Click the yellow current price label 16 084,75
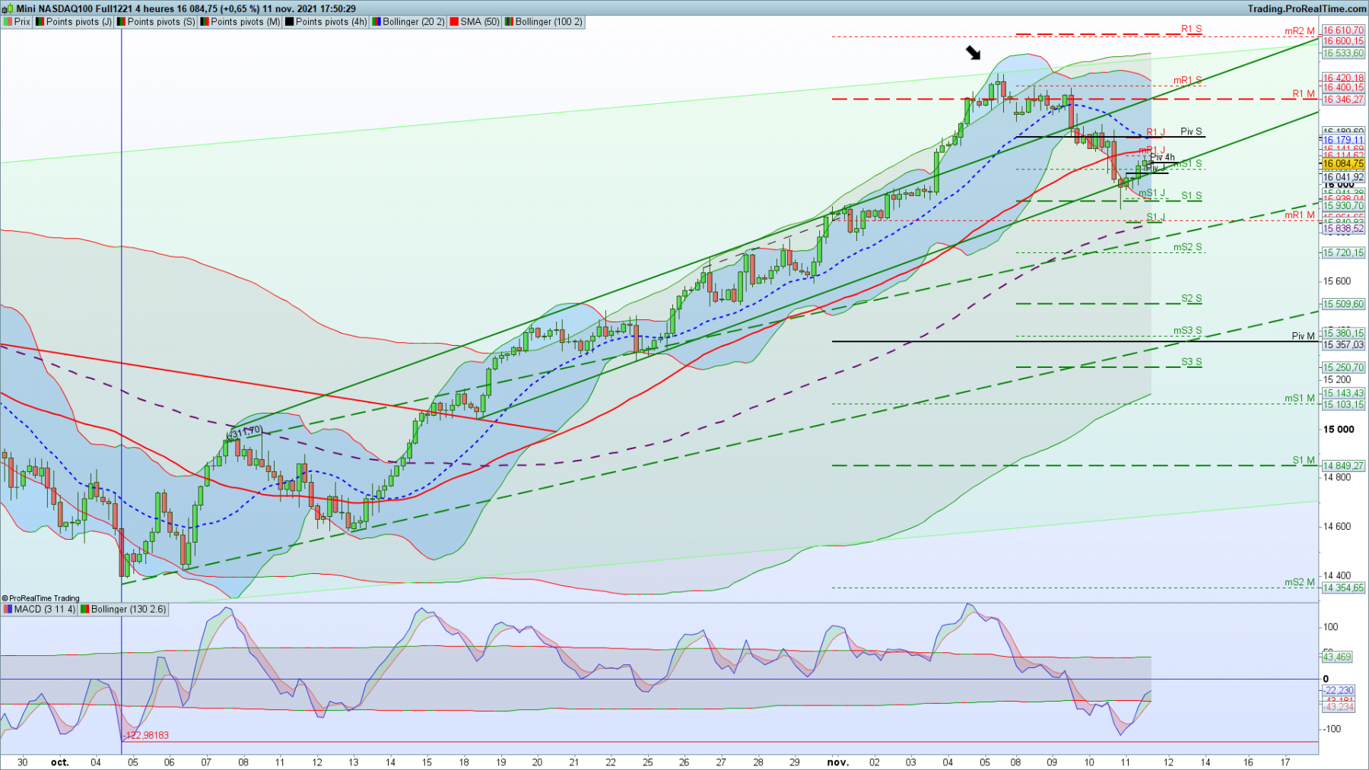This screenshot has width=1369, height=770. point(1343,164)
